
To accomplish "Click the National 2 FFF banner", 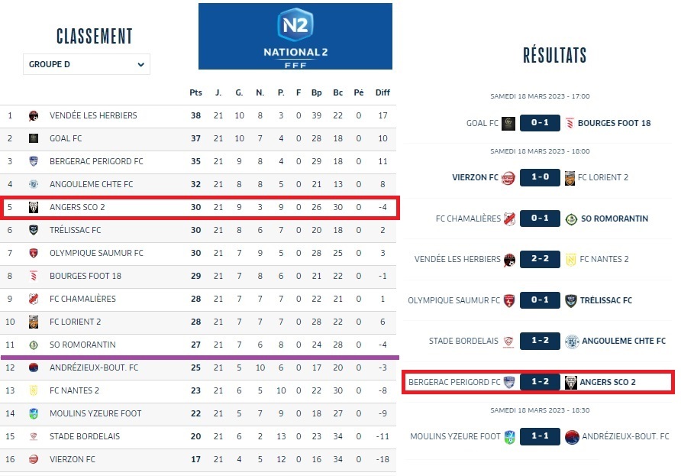I will (x=295, y=37).
